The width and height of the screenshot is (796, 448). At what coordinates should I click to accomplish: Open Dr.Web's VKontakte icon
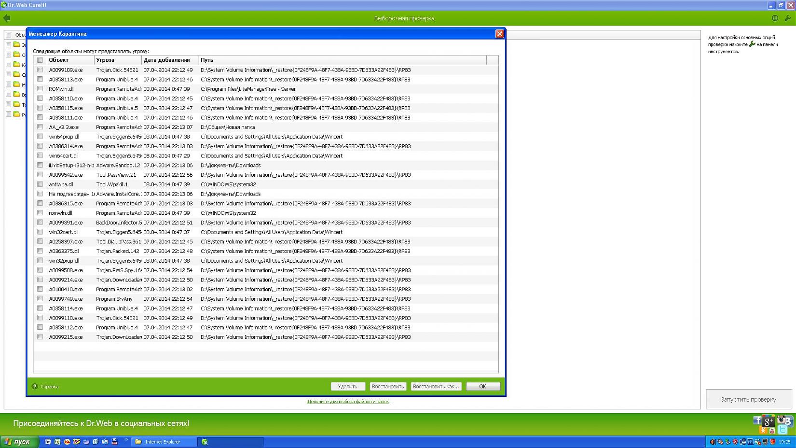pos(790,421)
